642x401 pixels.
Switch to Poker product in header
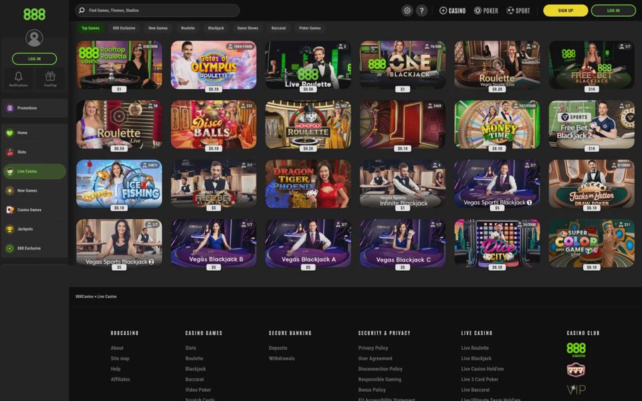coord(486,11)
